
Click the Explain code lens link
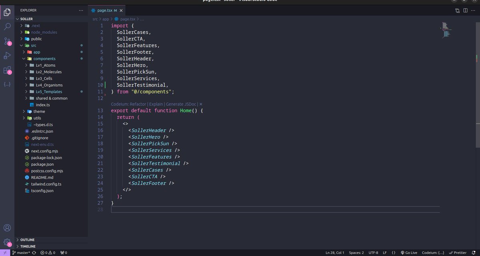[156, 104]
